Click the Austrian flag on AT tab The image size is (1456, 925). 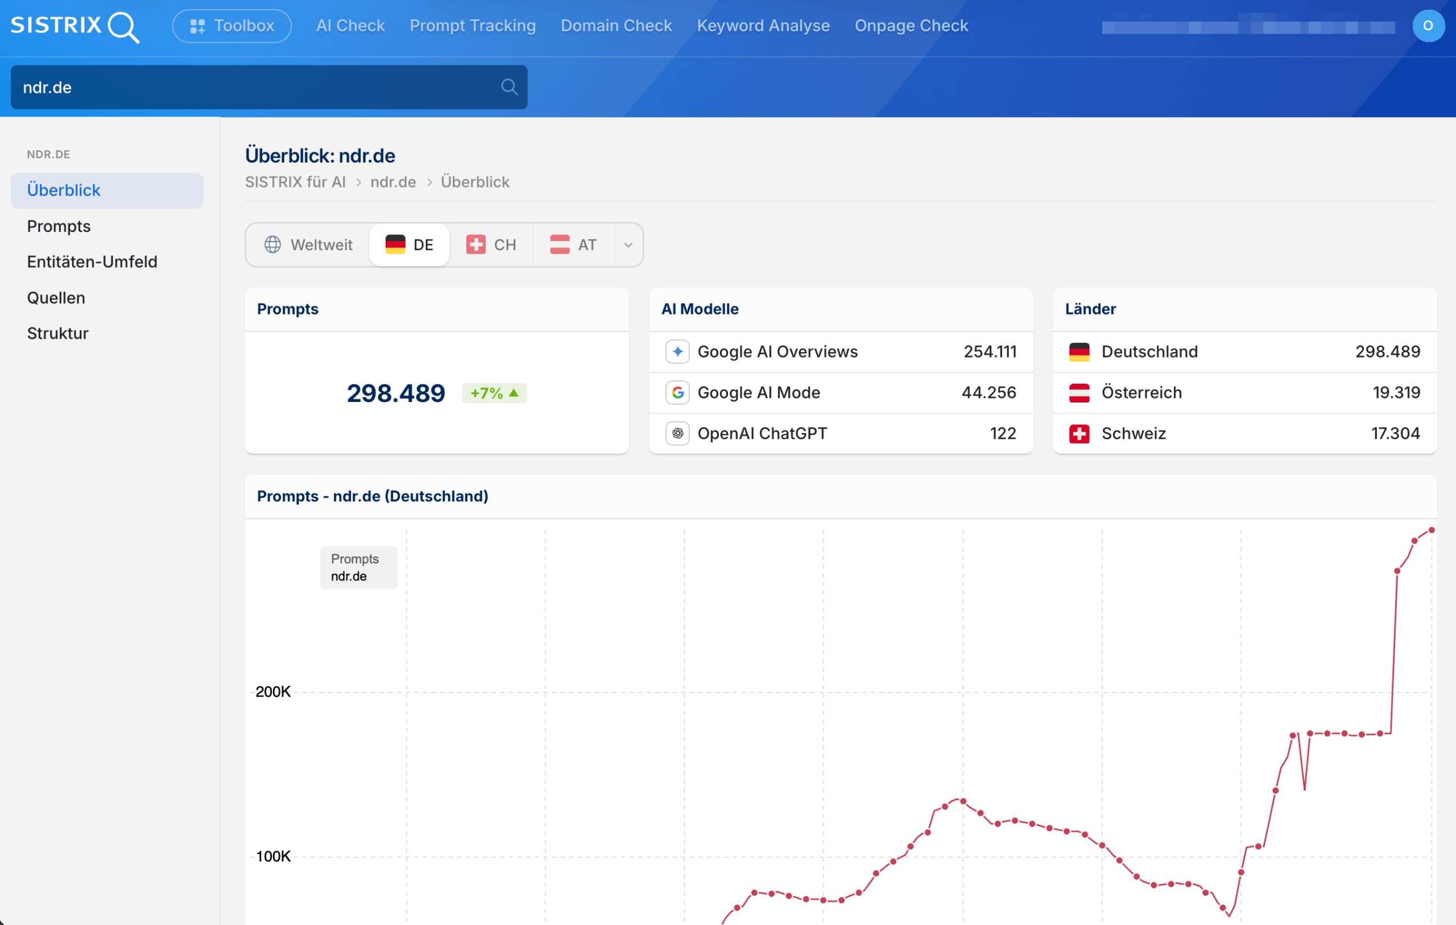click(560, 245)
